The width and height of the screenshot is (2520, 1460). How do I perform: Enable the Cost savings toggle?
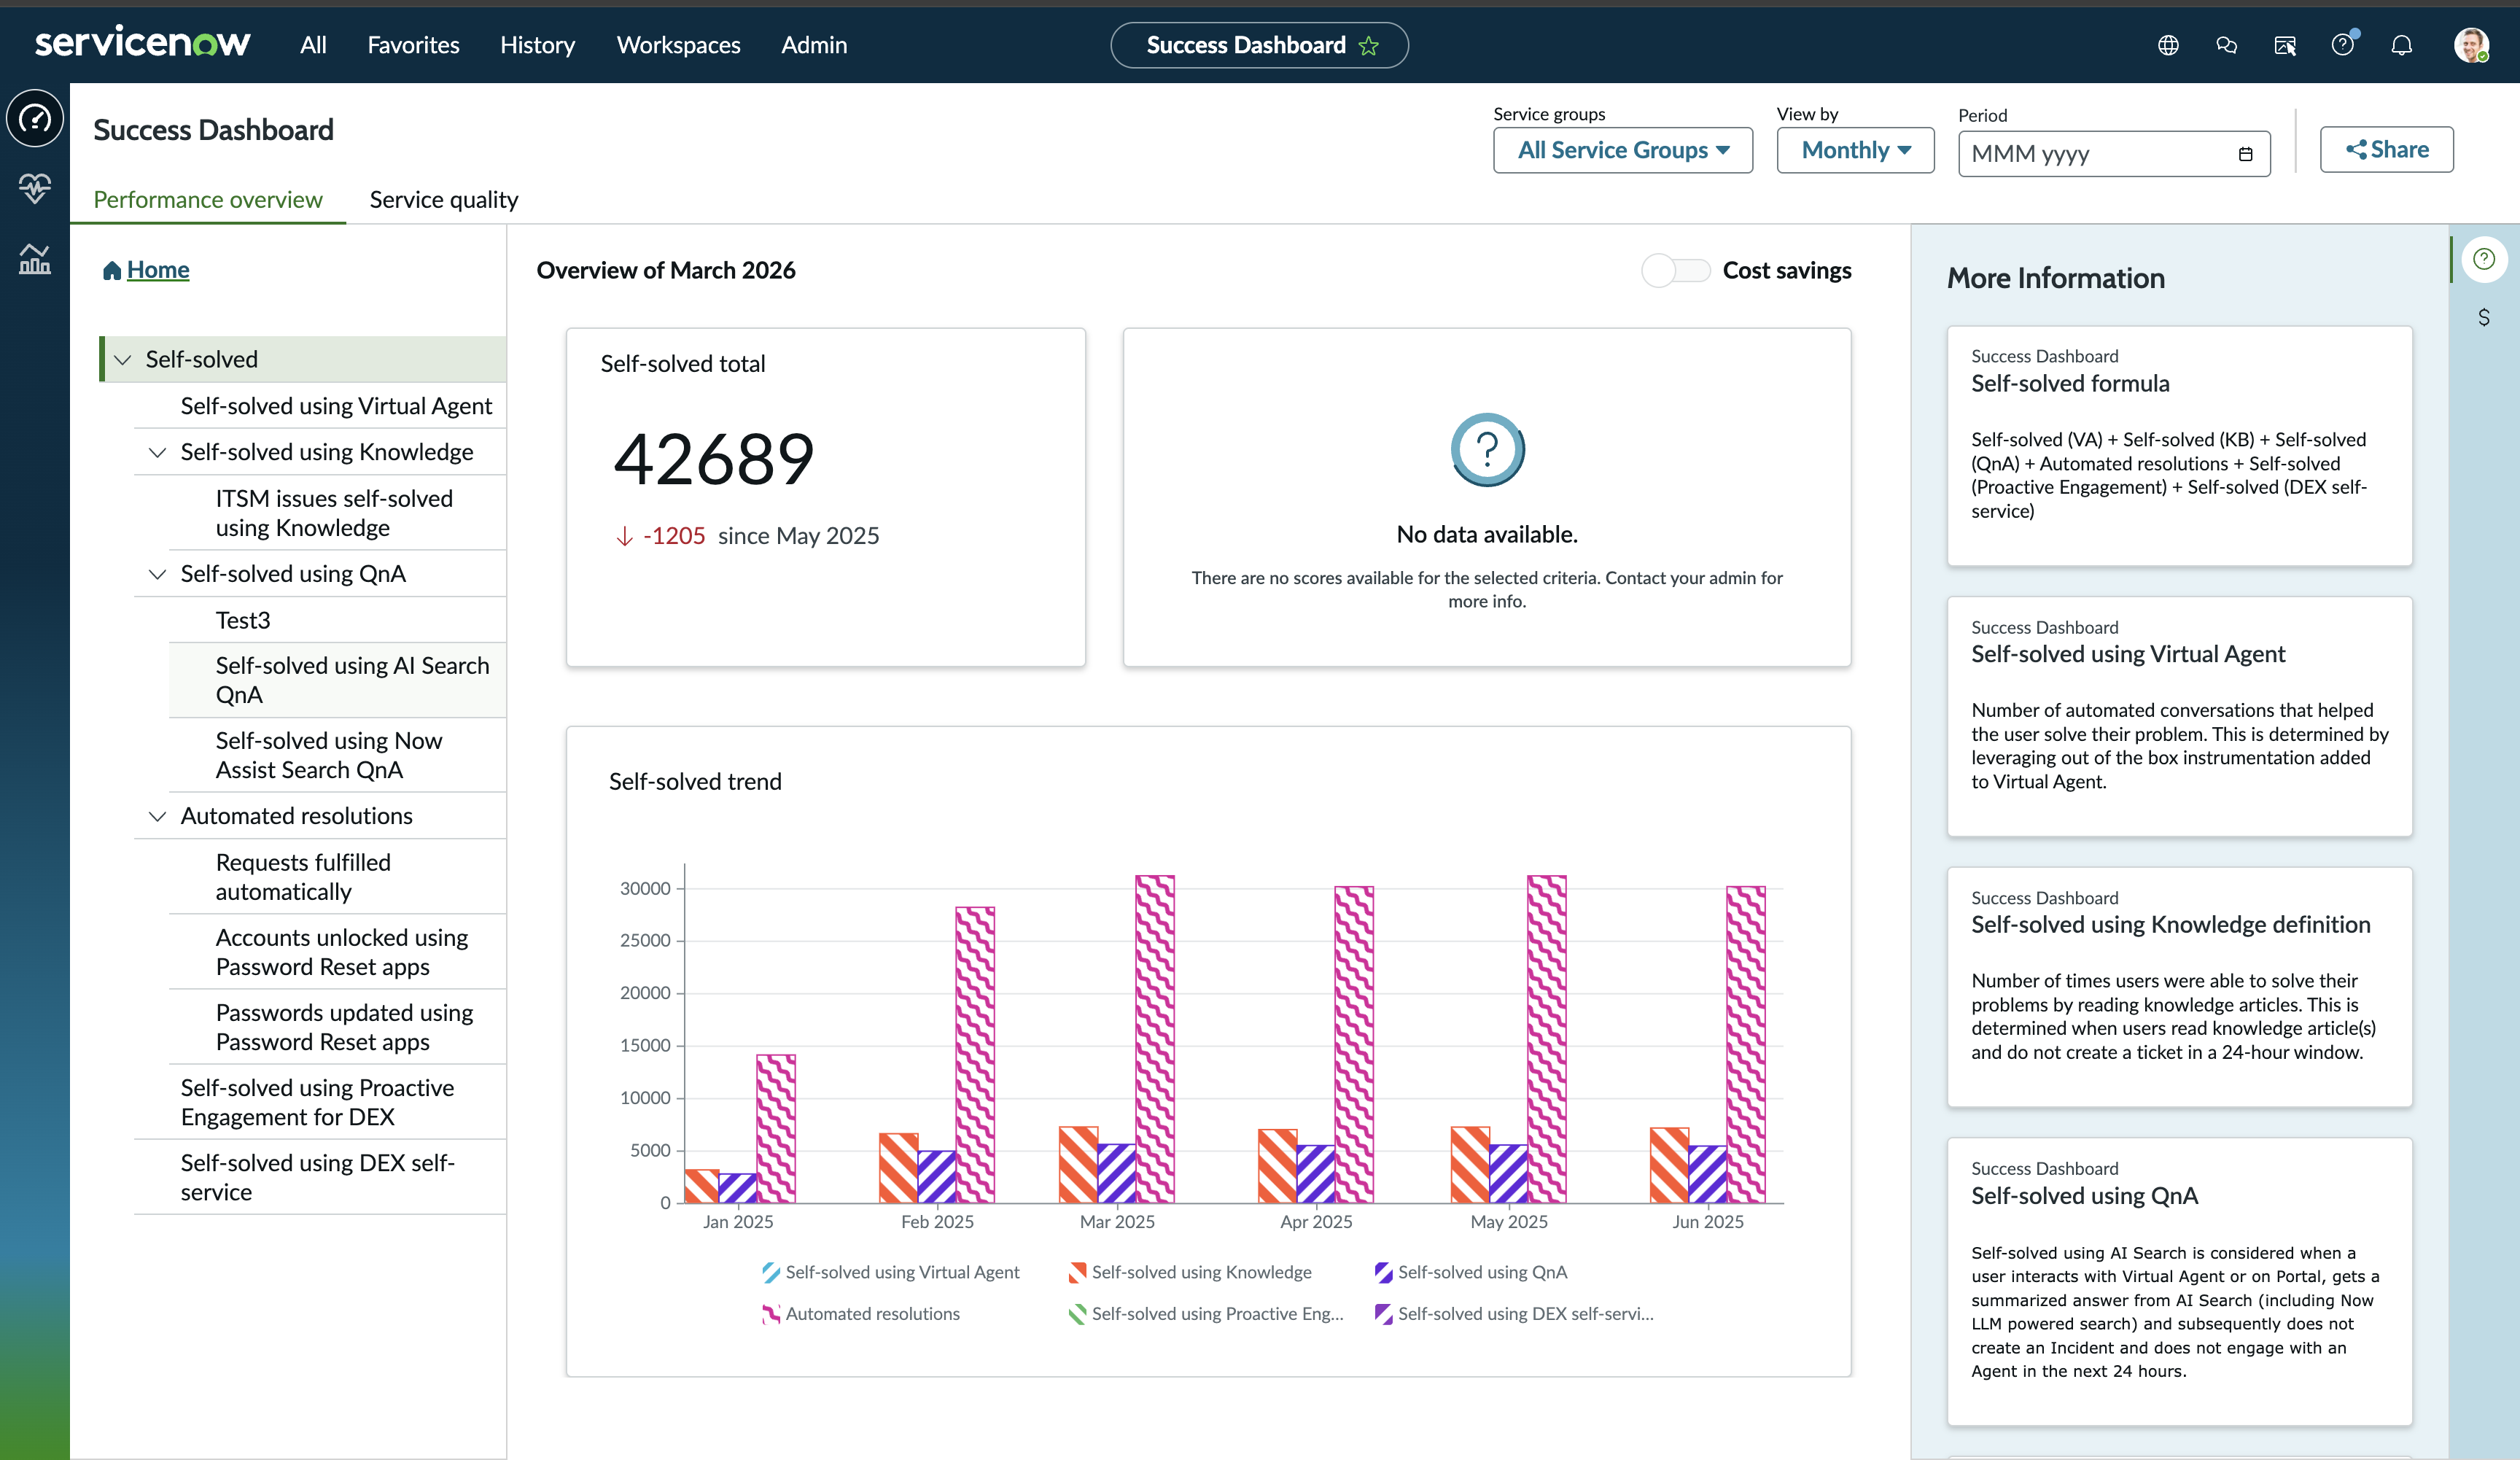pyautogui.click(x=1676, y=271)
